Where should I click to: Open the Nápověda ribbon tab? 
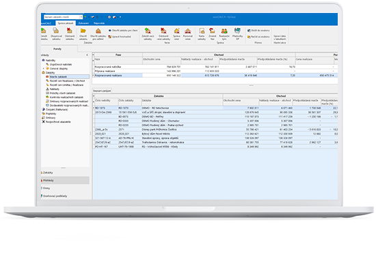(x=99, y=23)
